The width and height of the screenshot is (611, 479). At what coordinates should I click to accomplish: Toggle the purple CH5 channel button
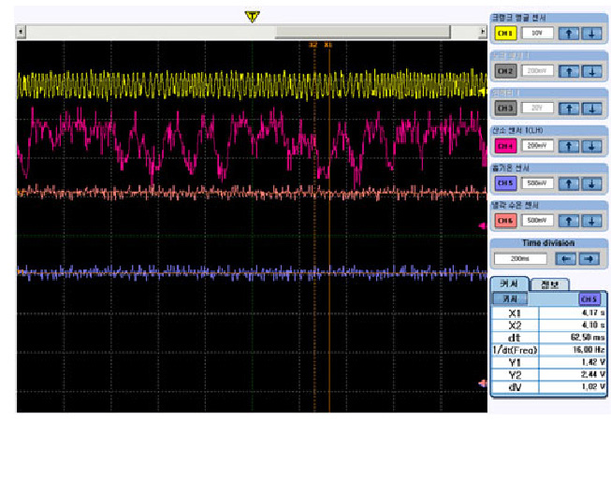click(x=505, y=183)
